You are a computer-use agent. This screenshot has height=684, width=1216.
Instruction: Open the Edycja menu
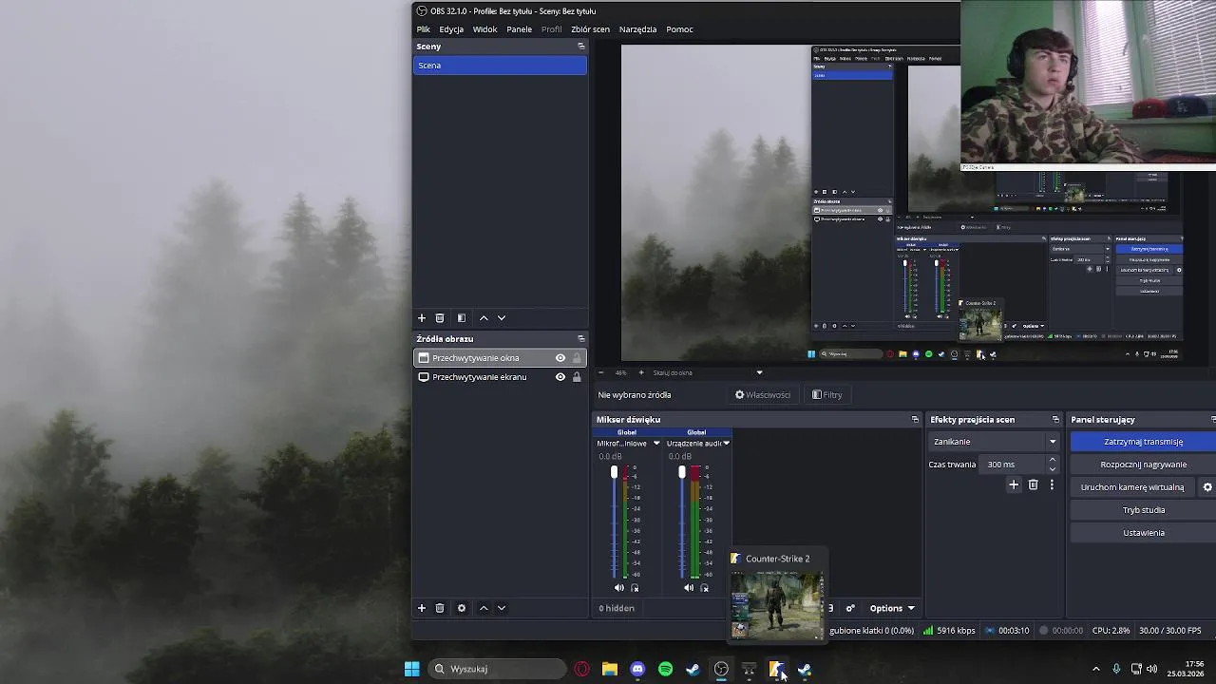coord(451,29)
